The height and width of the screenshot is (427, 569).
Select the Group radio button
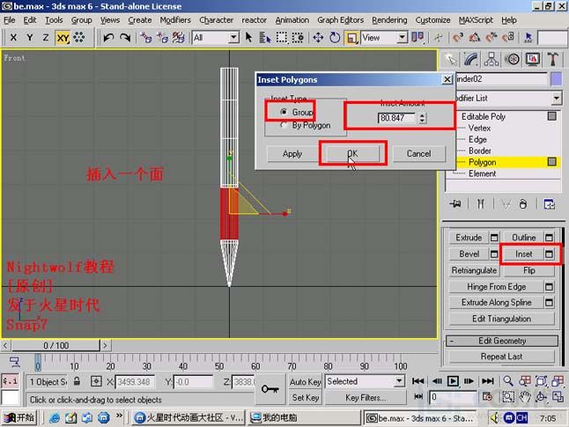pyautogui.click(x=284, y=112)
